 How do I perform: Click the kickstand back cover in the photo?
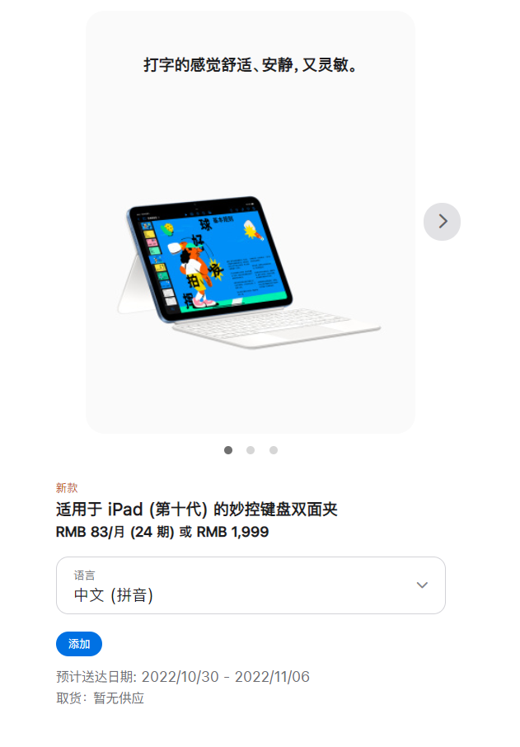[135, 286]
